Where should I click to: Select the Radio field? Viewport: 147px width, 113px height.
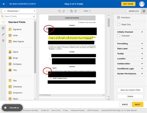click(x=13, y=99)
